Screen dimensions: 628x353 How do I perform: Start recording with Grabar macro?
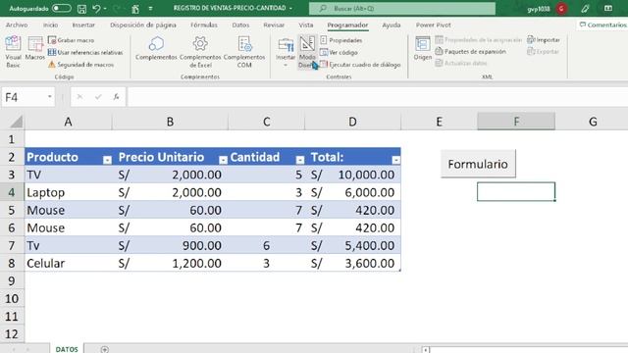tap(71, 40)
